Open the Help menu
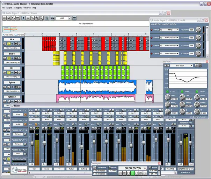Image resolution: width=211 pixels, height=179 pixels. (34, 8)
